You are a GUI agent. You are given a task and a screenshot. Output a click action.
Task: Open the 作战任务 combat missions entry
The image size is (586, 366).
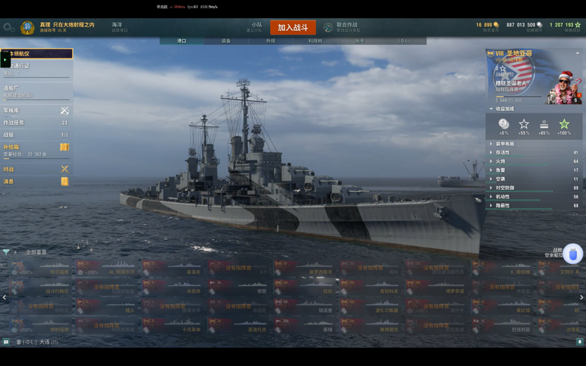tap(36, 123)
